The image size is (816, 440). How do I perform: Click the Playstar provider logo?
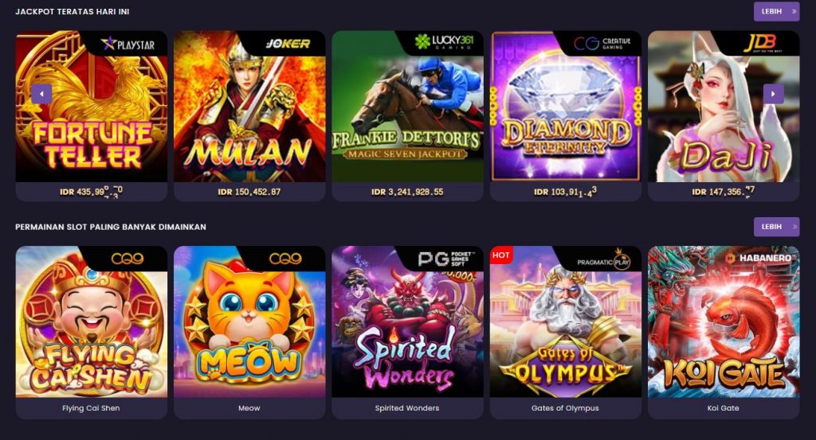128,44
